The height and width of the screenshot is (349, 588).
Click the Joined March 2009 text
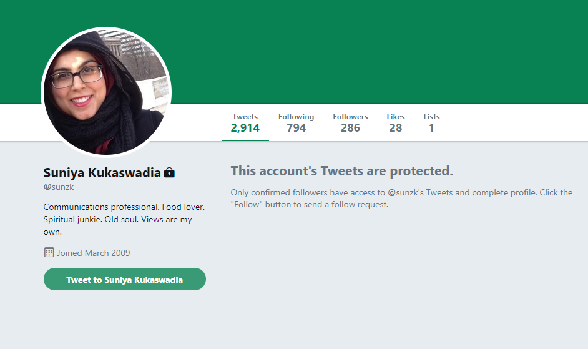[94, 253]
